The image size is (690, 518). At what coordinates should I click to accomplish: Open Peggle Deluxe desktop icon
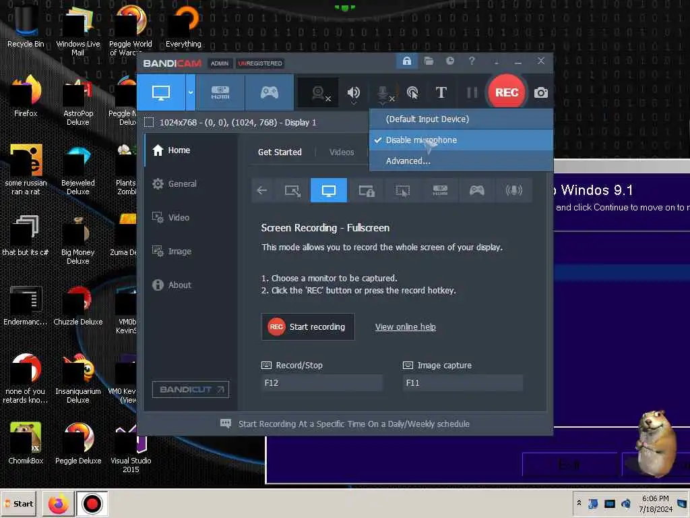(x=78, y=443)
